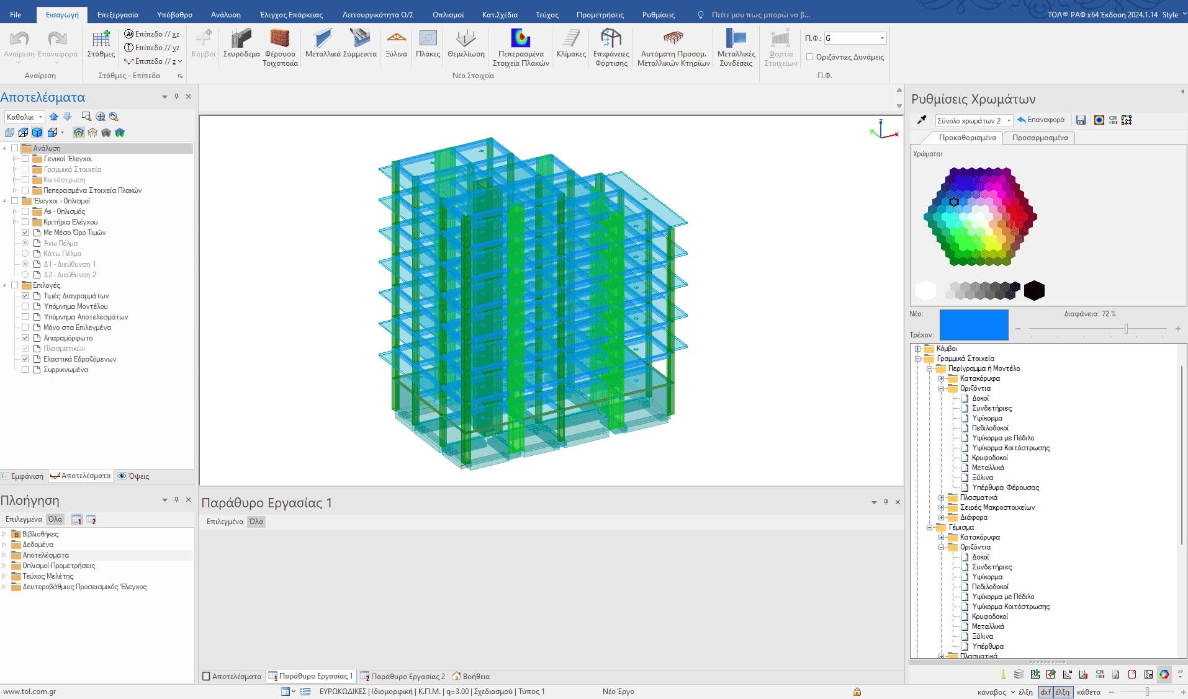
Task: Expand the Δεδομένα folder in navigation
Action: pos(5,545)
